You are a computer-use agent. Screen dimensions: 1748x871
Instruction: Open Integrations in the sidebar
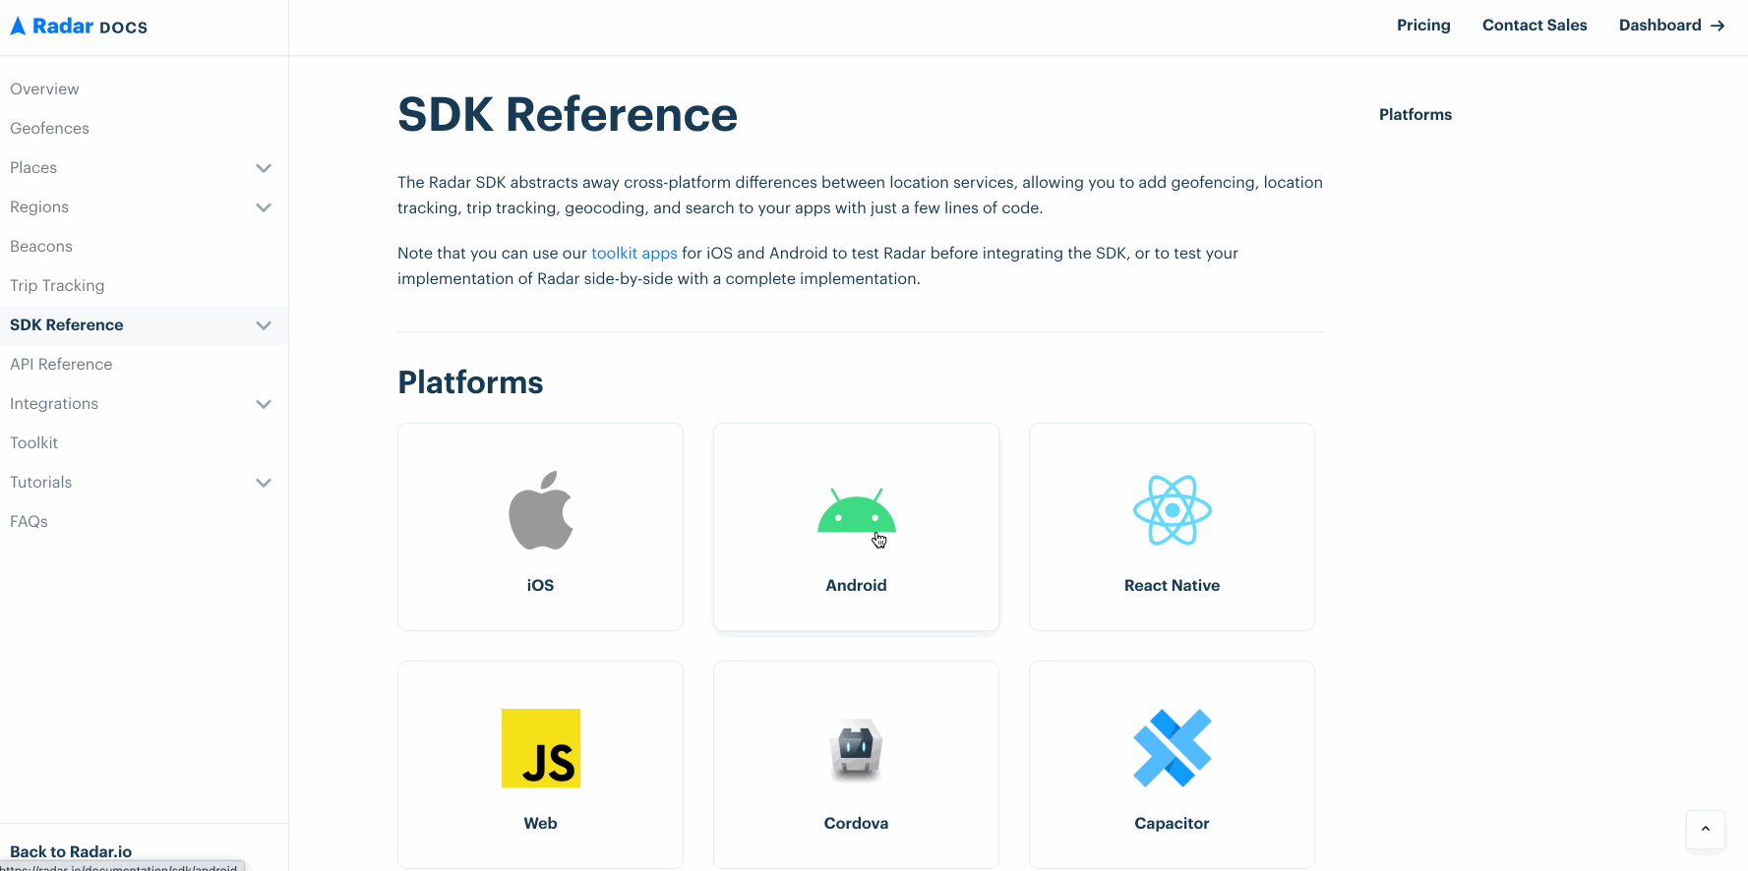point(54,404)
